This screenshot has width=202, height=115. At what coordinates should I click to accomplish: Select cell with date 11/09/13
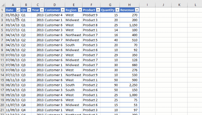pyautogui.click(x=13, y=110)
